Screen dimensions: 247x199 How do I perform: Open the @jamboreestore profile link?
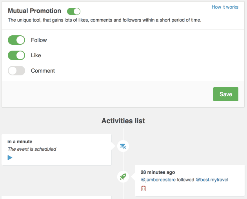158,180
